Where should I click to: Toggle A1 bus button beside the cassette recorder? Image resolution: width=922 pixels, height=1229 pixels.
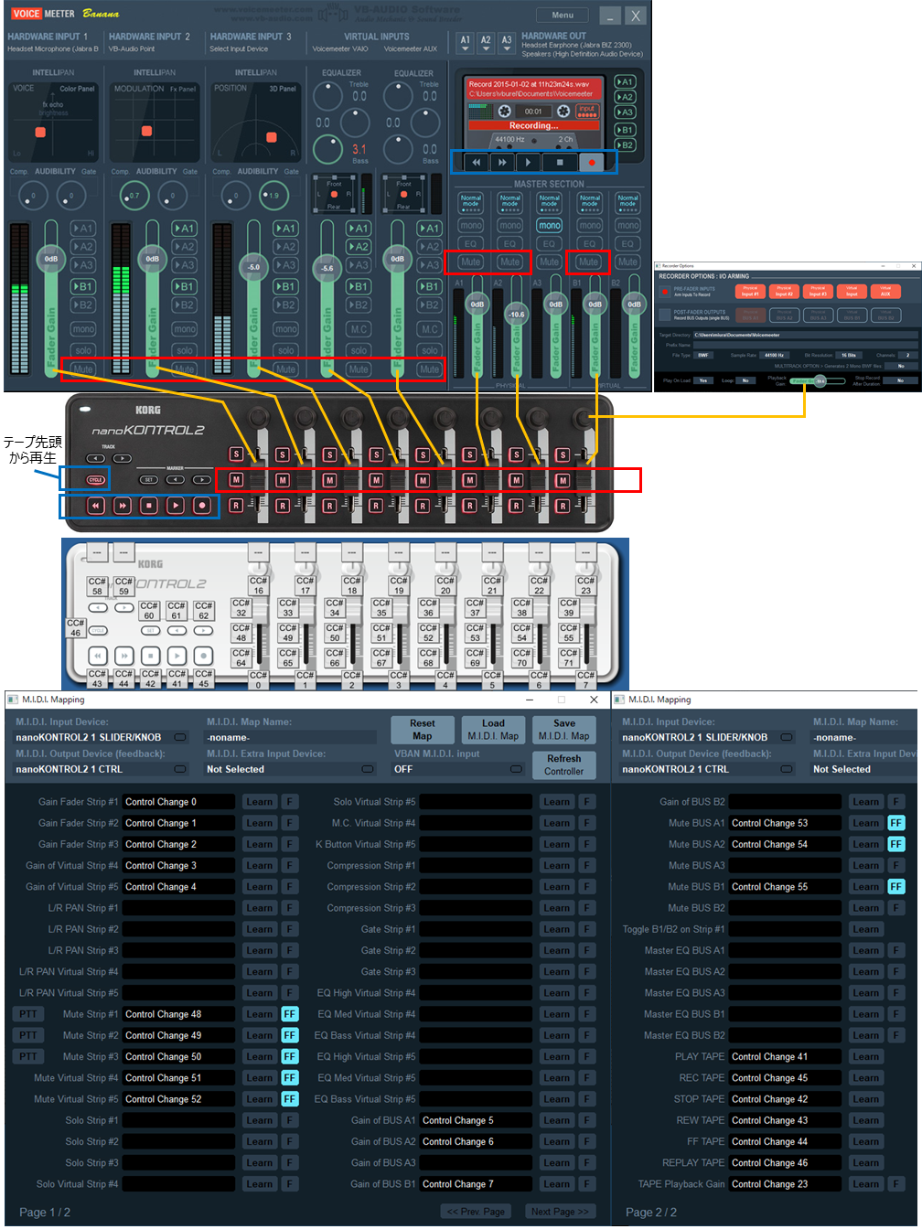tap(625, 82)
